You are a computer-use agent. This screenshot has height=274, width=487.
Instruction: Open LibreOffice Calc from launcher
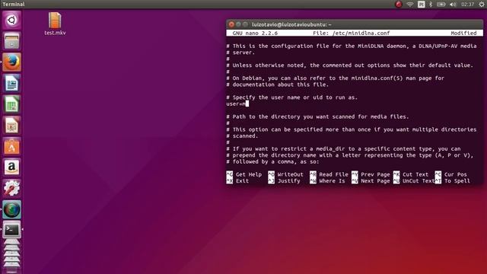[x=12, y=104]
